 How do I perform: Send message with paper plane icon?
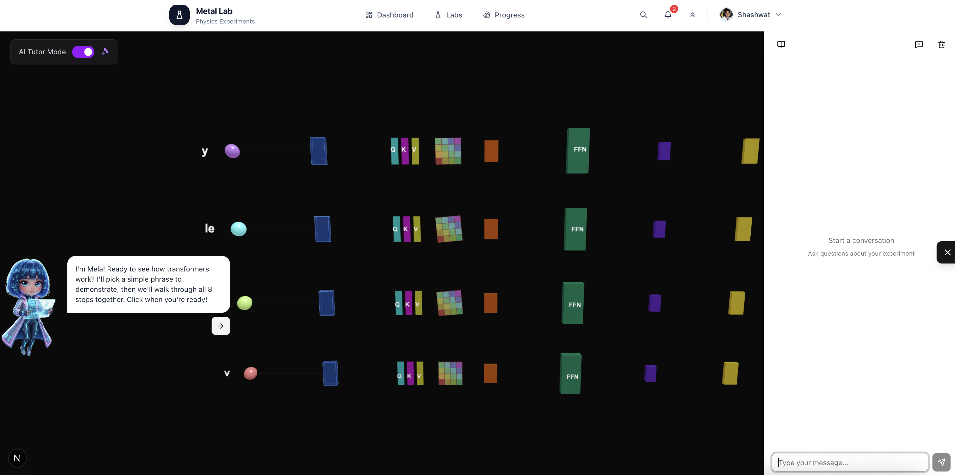(941, 462)
